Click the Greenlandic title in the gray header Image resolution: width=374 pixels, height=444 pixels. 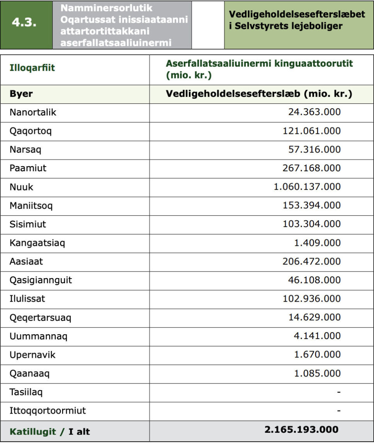pos(123,25)
